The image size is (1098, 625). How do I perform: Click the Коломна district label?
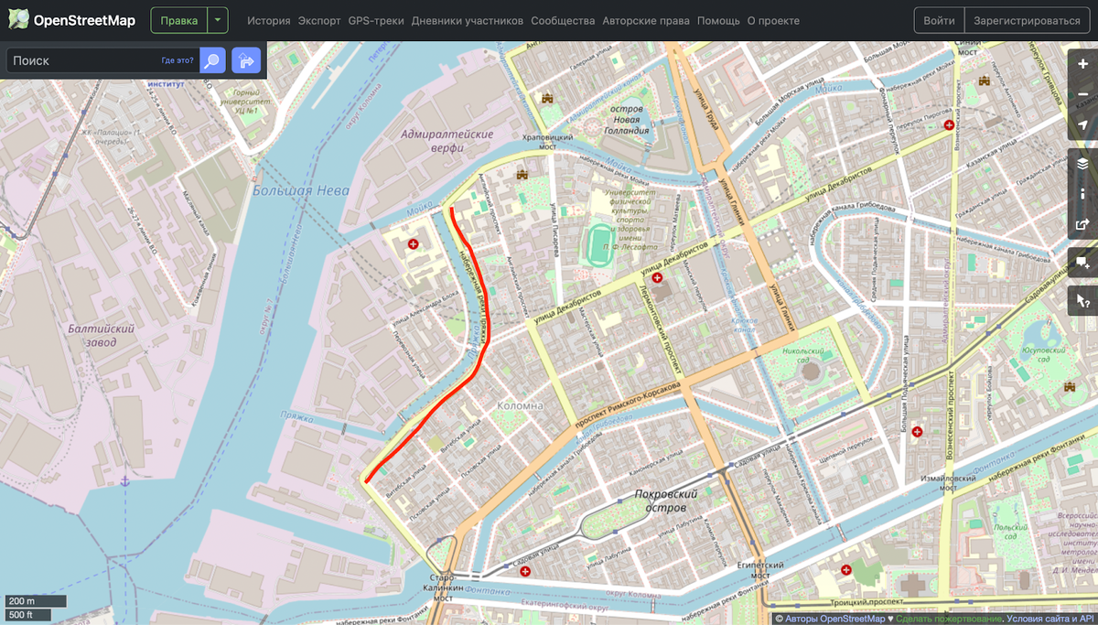pos(520,404)
